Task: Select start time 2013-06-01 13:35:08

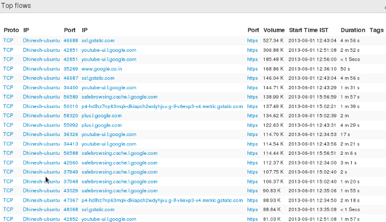Action: [313, 210]
